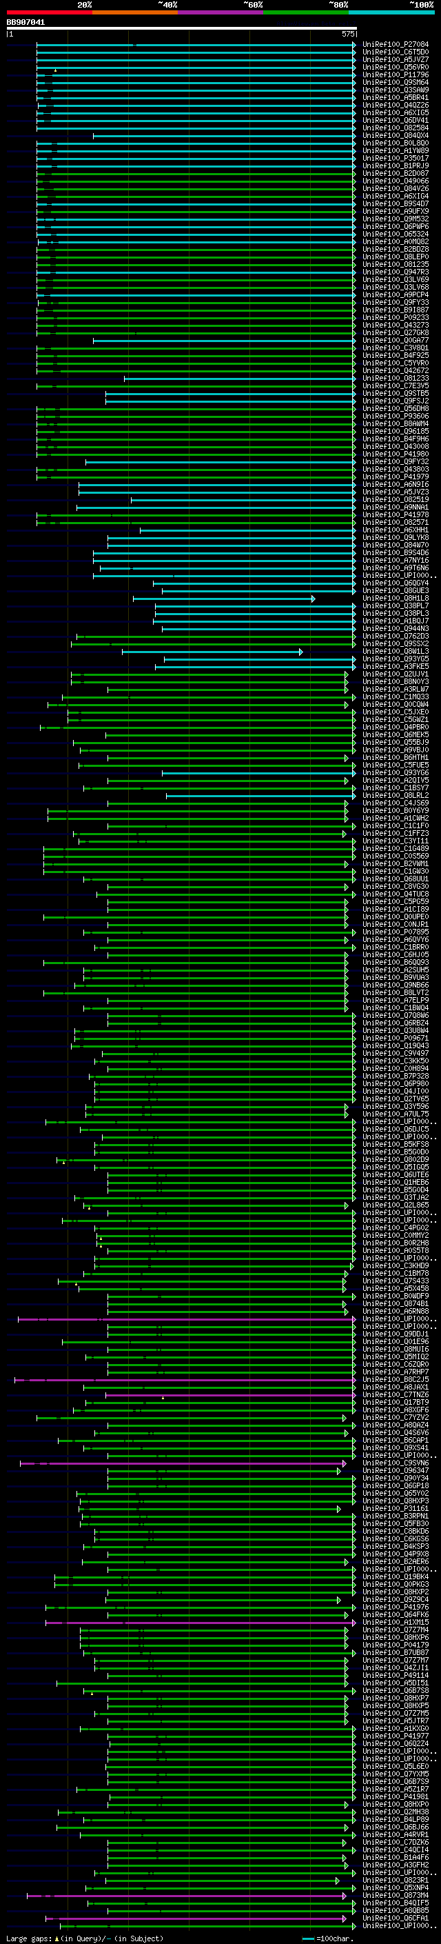Select label UniRef100_O82584
This screenshot has width=441, height=1944.
pyautogui.click(x=396, y=128)
